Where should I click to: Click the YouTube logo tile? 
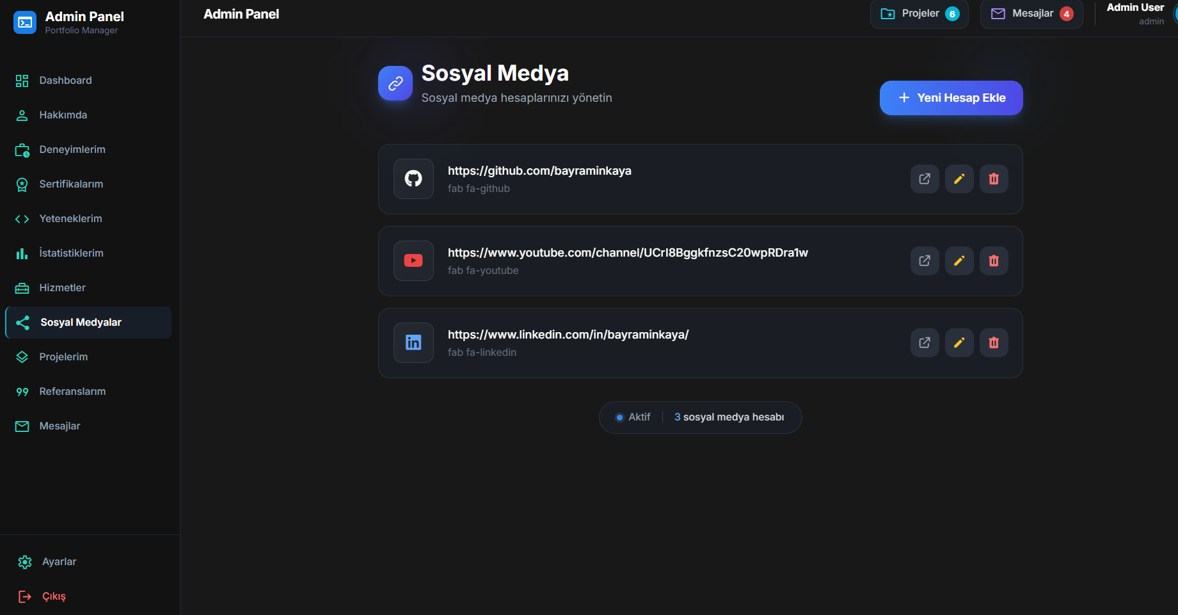click(x=413, y=260)
